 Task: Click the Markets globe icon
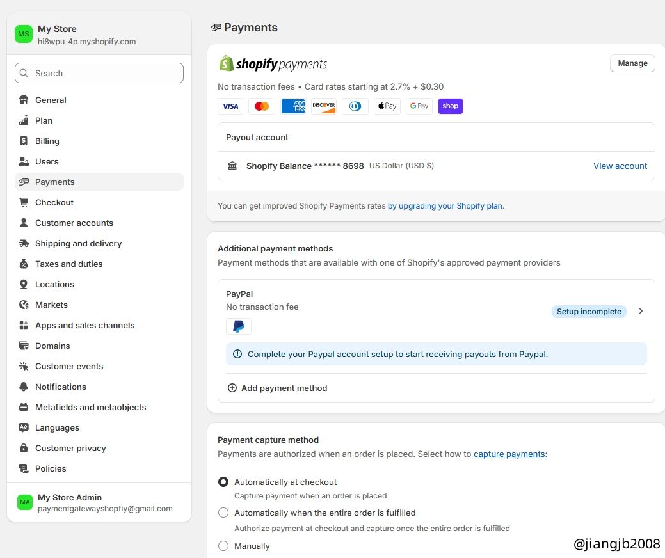tap(24, 305)
